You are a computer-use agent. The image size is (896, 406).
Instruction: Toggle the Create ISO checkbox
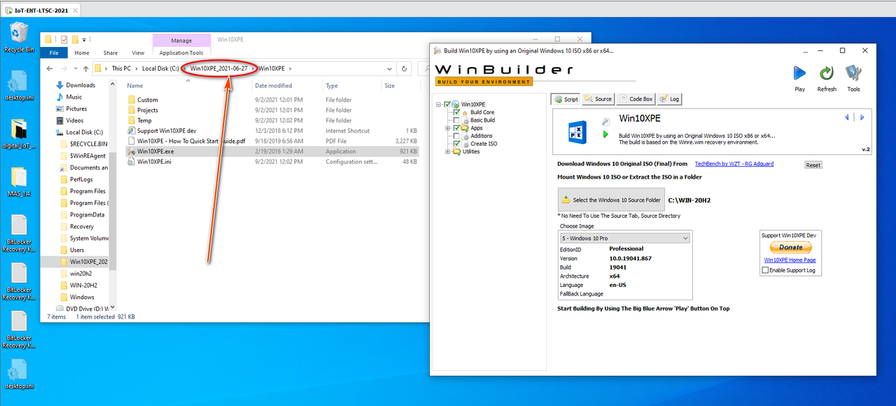point(457,143)
